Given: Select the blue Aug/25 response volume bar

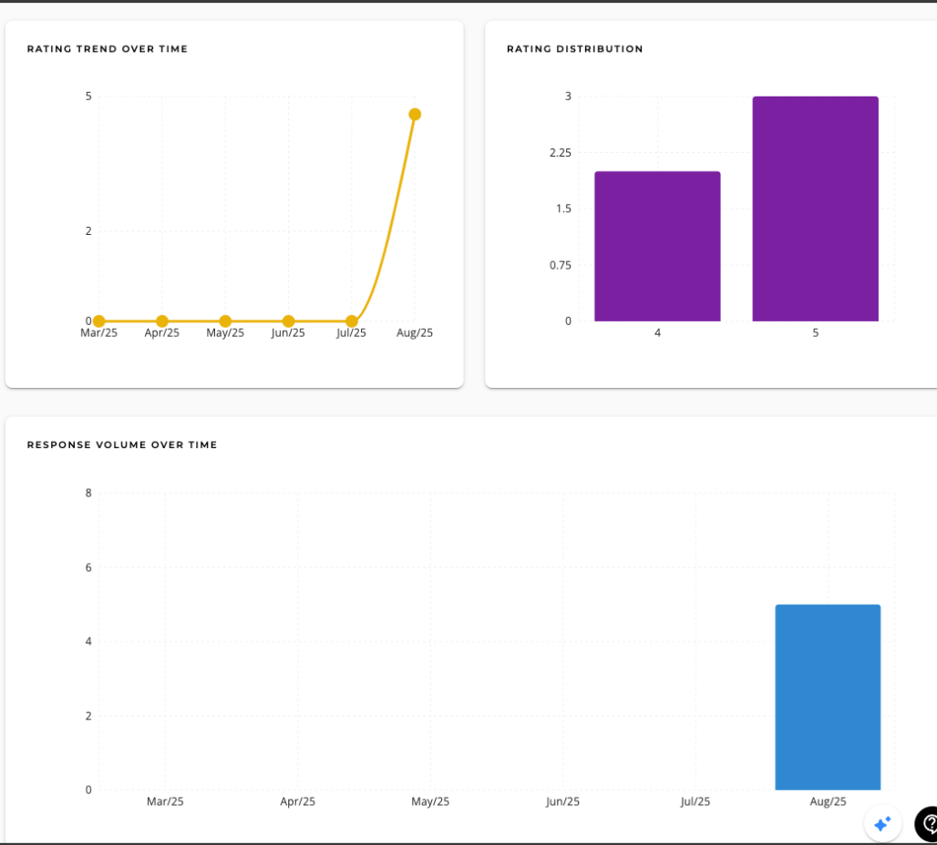Looking at the screenshot, I should pos(828,697).
